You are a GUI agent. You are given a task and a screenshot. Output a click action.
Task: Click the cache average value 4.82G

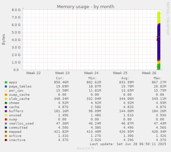128,107
